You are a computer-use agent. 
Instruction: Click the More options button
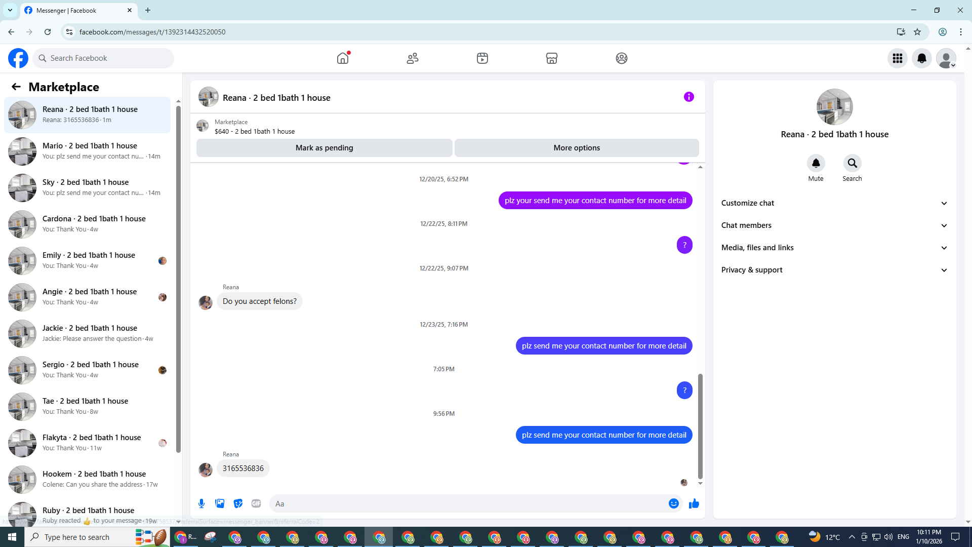coord(577,148)
